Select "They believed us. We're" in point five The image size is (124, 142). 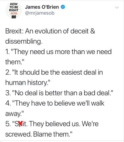click(x=64, y=124)
